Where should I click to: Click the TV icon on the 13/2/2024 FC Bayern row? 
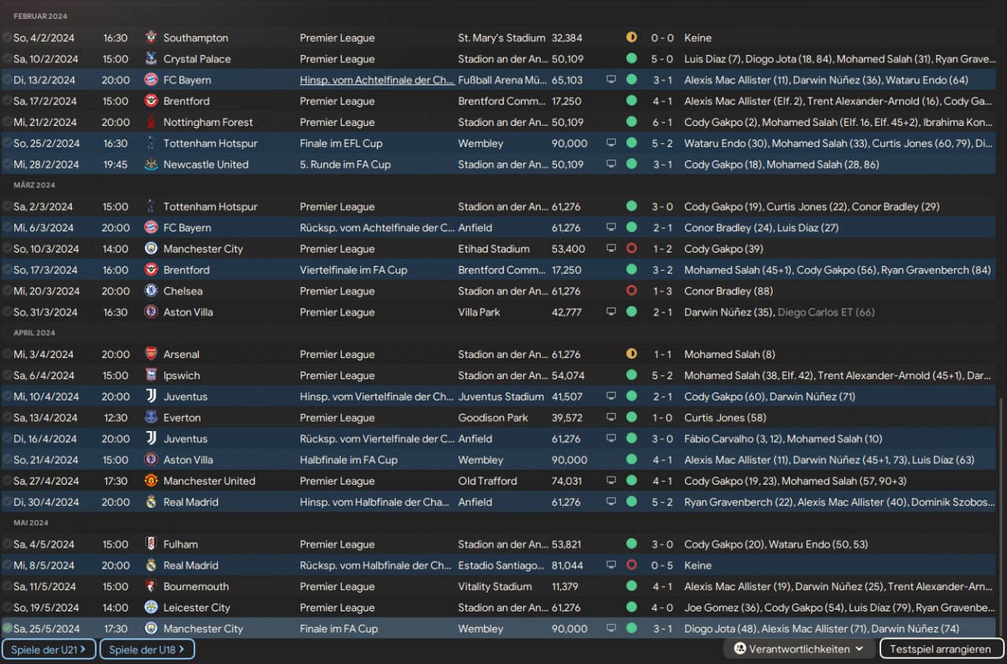(611, 80)
